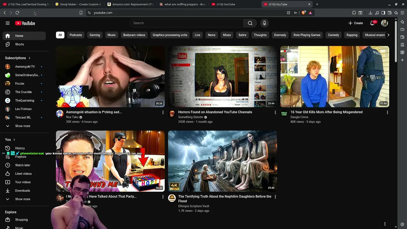This screenshot has width=407, height=229.
Task: Show more items under Downloads
Action: click(24, 199)
